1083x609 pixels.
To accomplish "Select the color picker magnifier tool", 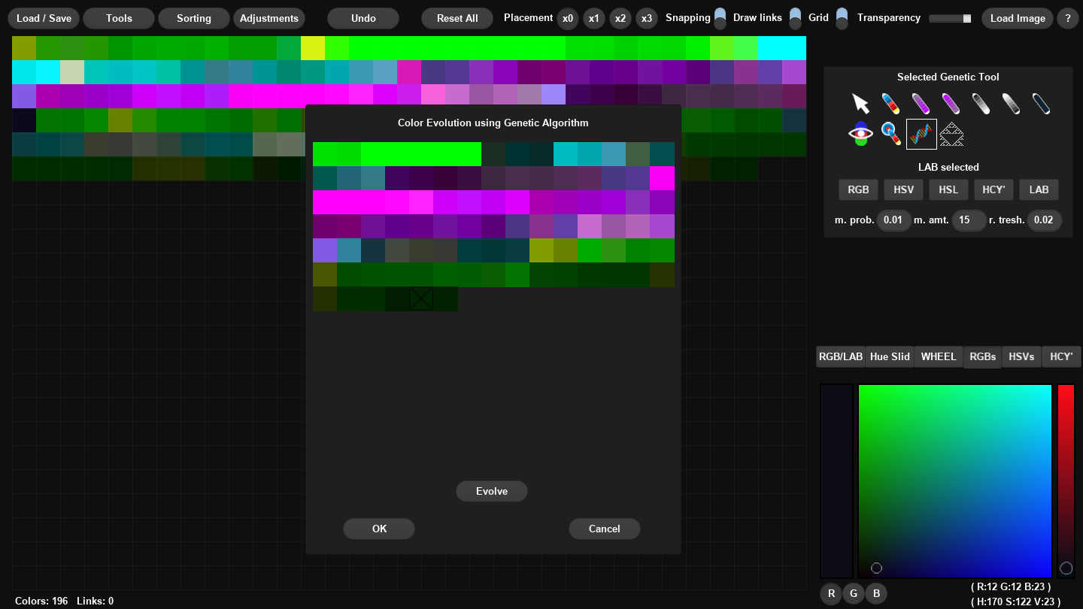I will [890, 133].
